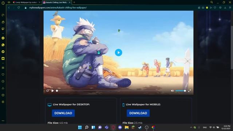Image resolution: width=233 pixels, height=131 pixels.
Task: Play video with center blue button
Action: tap(119, 52)
